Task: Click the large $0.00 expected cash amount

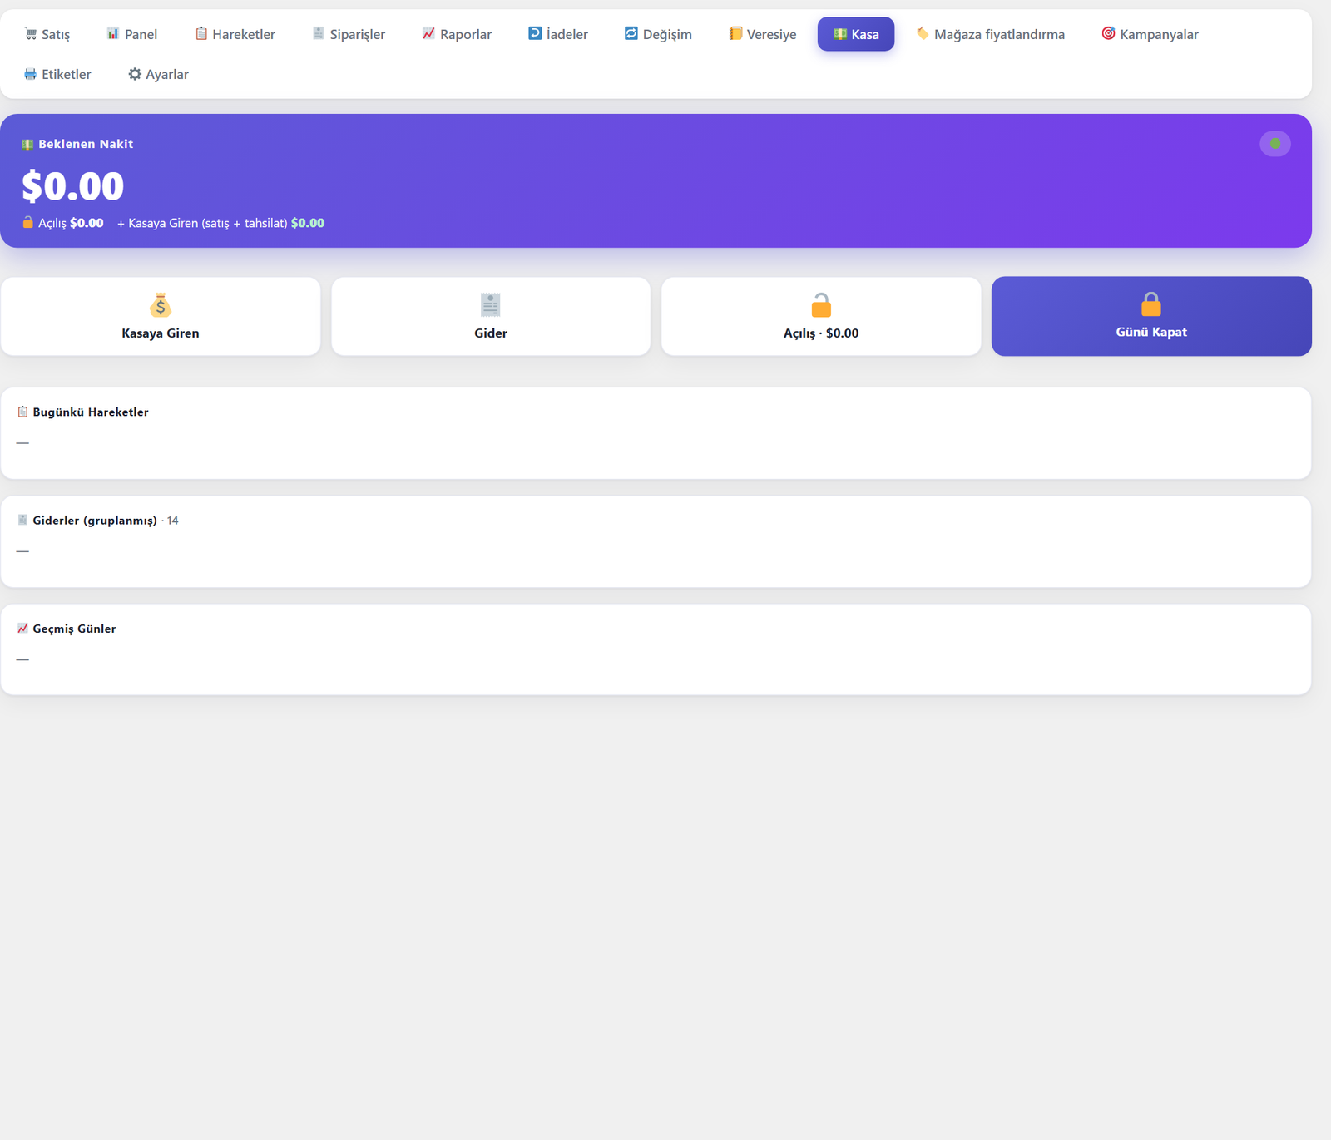Action: [73, 185]
